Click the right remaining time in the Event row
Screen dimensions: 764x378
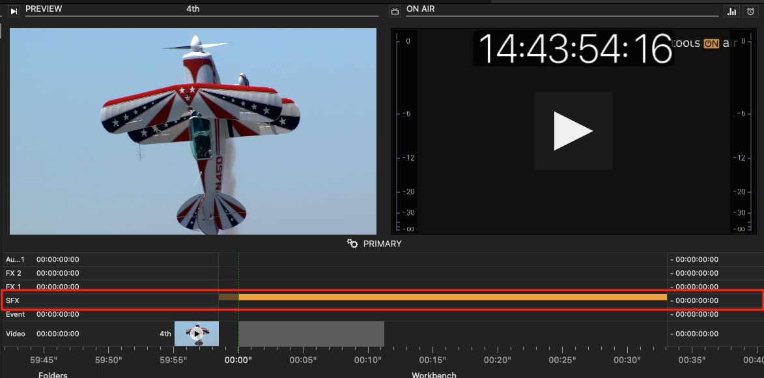[694, 314]
